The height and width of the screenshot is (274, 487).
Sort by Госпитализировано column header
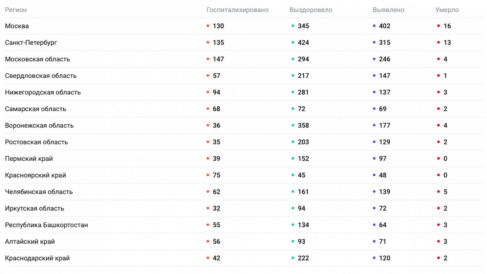[x=237, y=10]
